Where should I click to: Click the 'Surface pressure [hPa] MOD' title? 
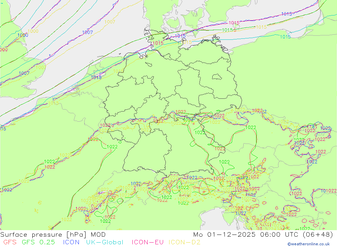coord(53,234)
